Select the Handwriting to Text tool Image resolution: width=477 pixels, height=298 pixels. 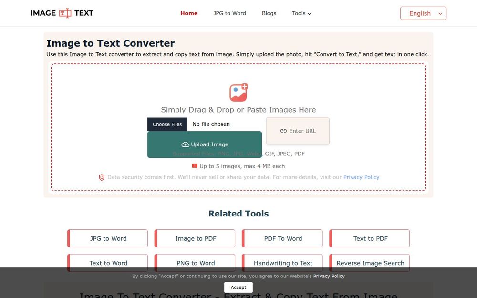point(282,263)
